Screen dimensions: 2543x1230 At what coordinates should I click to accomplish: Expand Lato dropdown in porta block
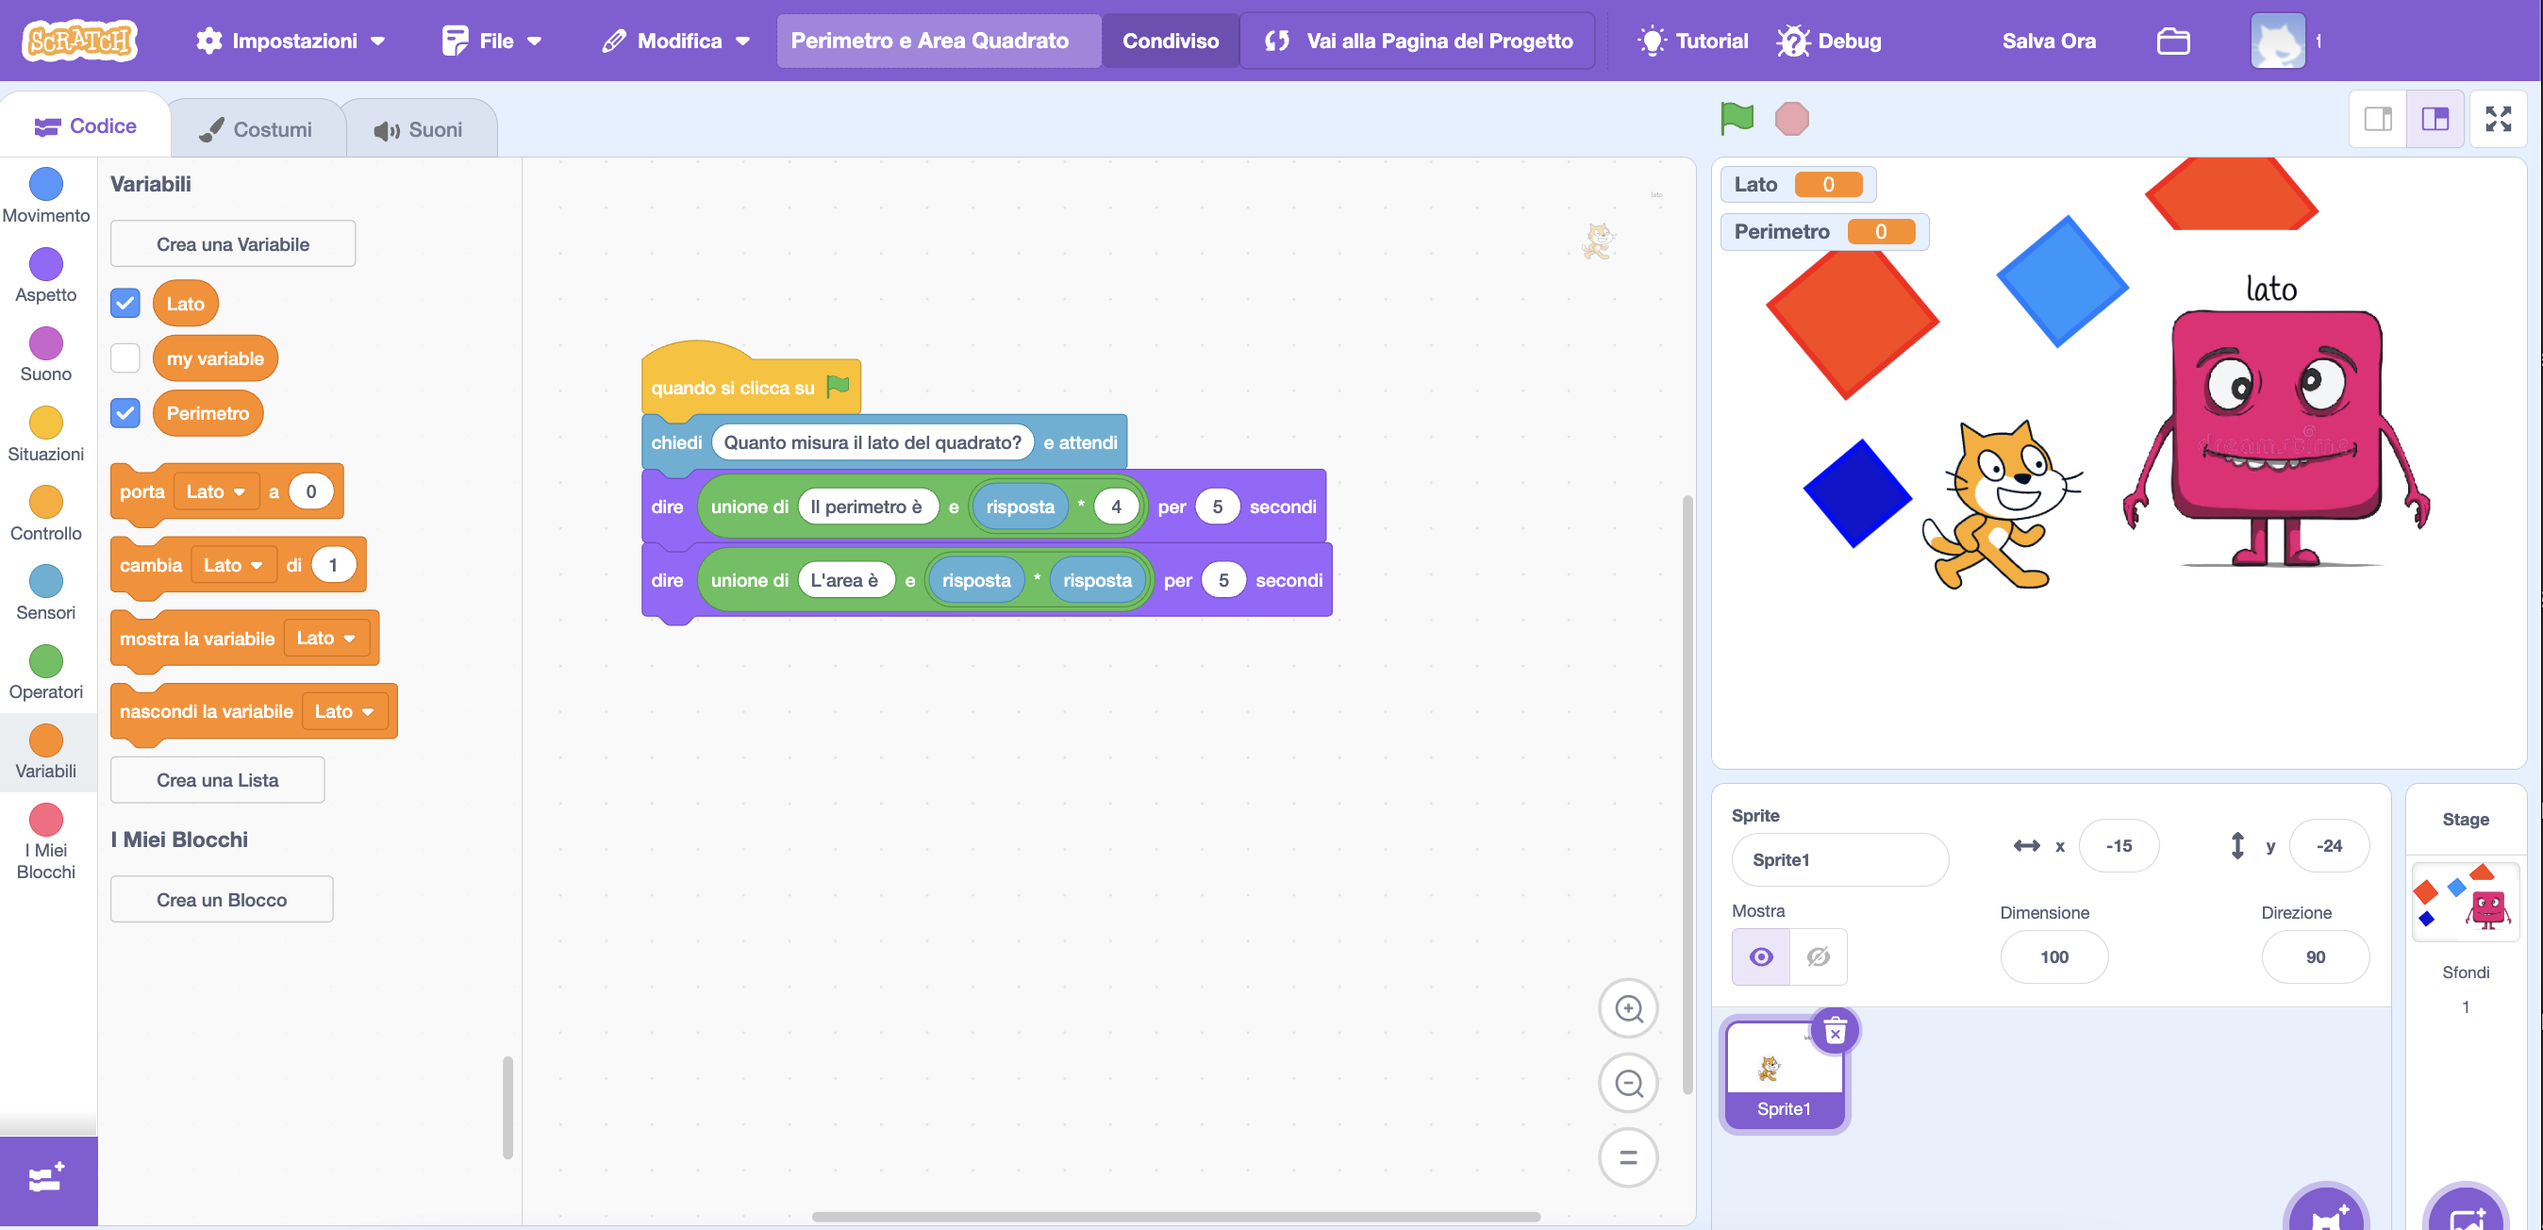click(x=216, y=490)
